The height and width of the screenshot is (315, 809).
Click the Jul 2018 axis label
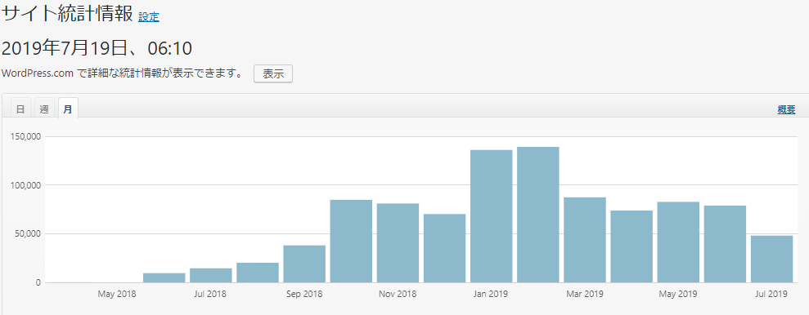pyautogui.click(x=210, y=295)
